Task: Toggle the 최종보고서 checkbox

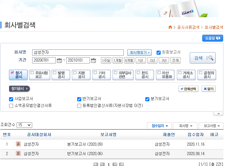Action: click(x=158, y=53)
